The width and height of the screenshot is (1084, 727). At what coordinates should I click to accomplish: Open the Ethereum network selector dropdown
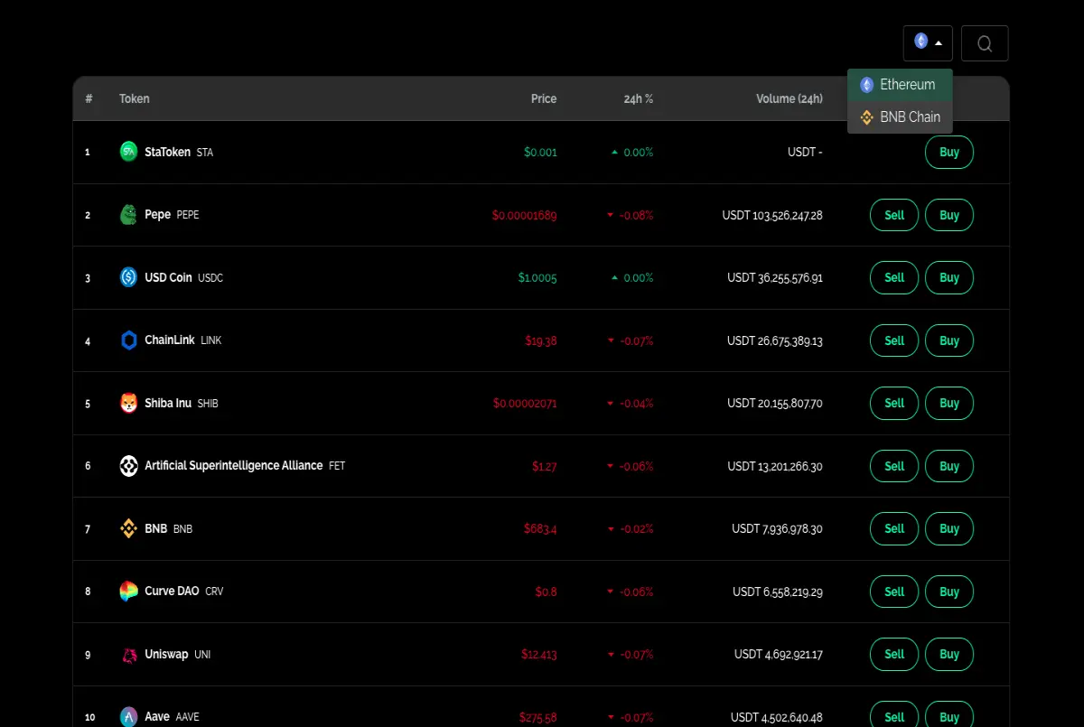(x=928, y=43)
